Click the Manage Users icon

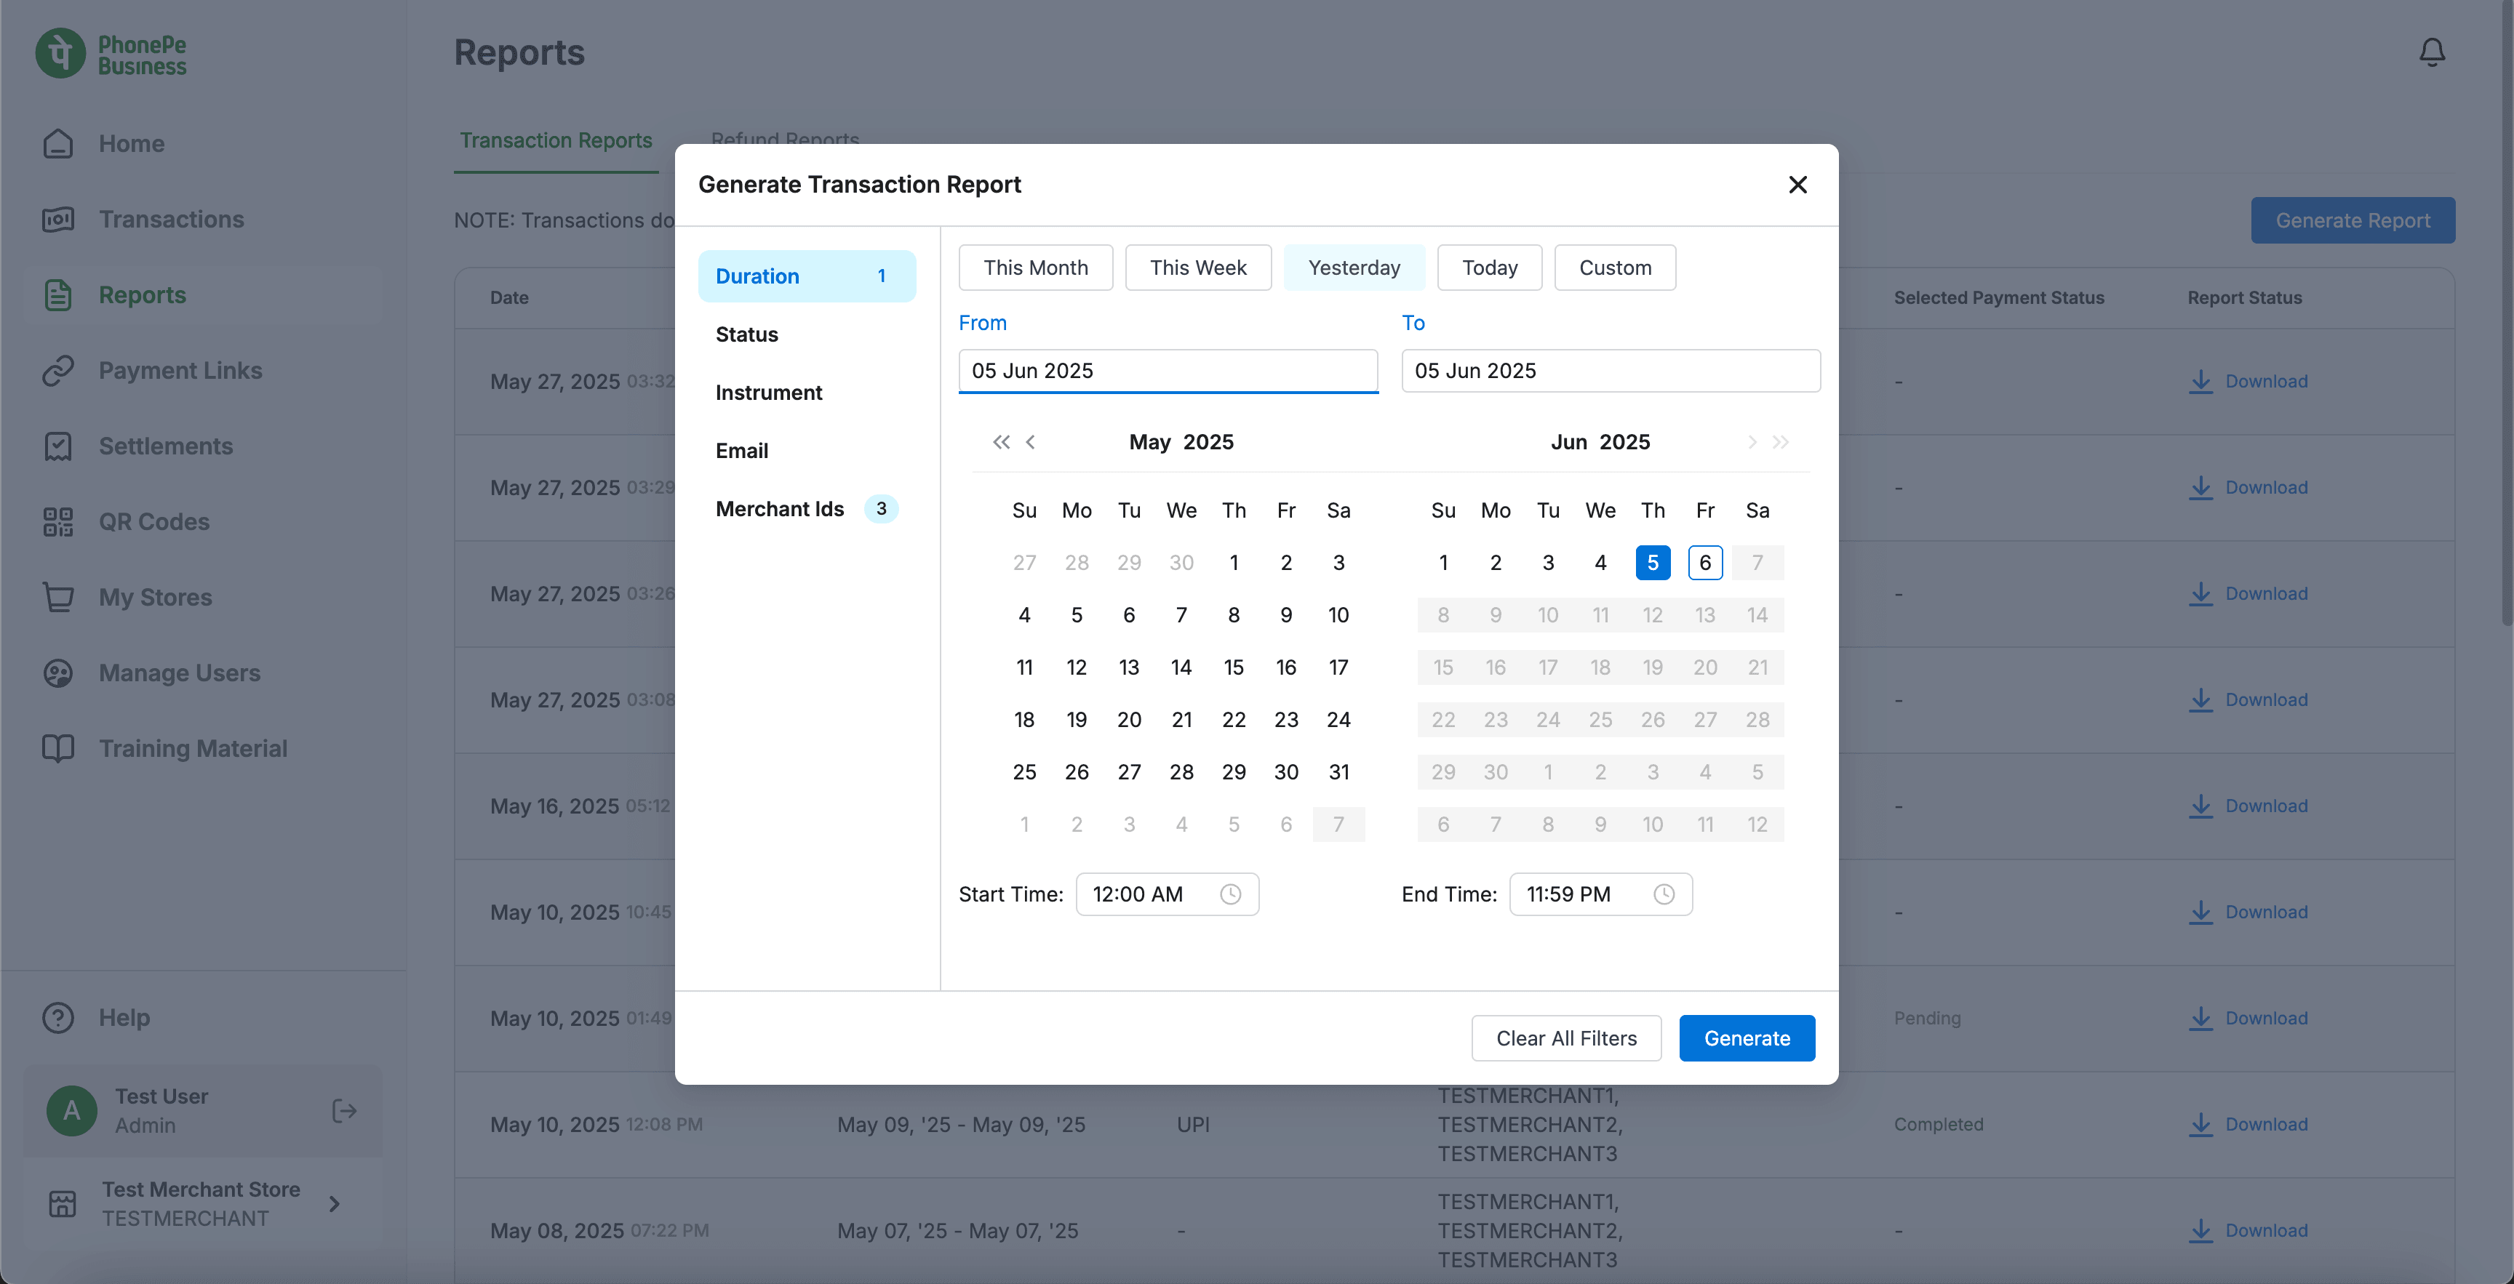[57, 673]
